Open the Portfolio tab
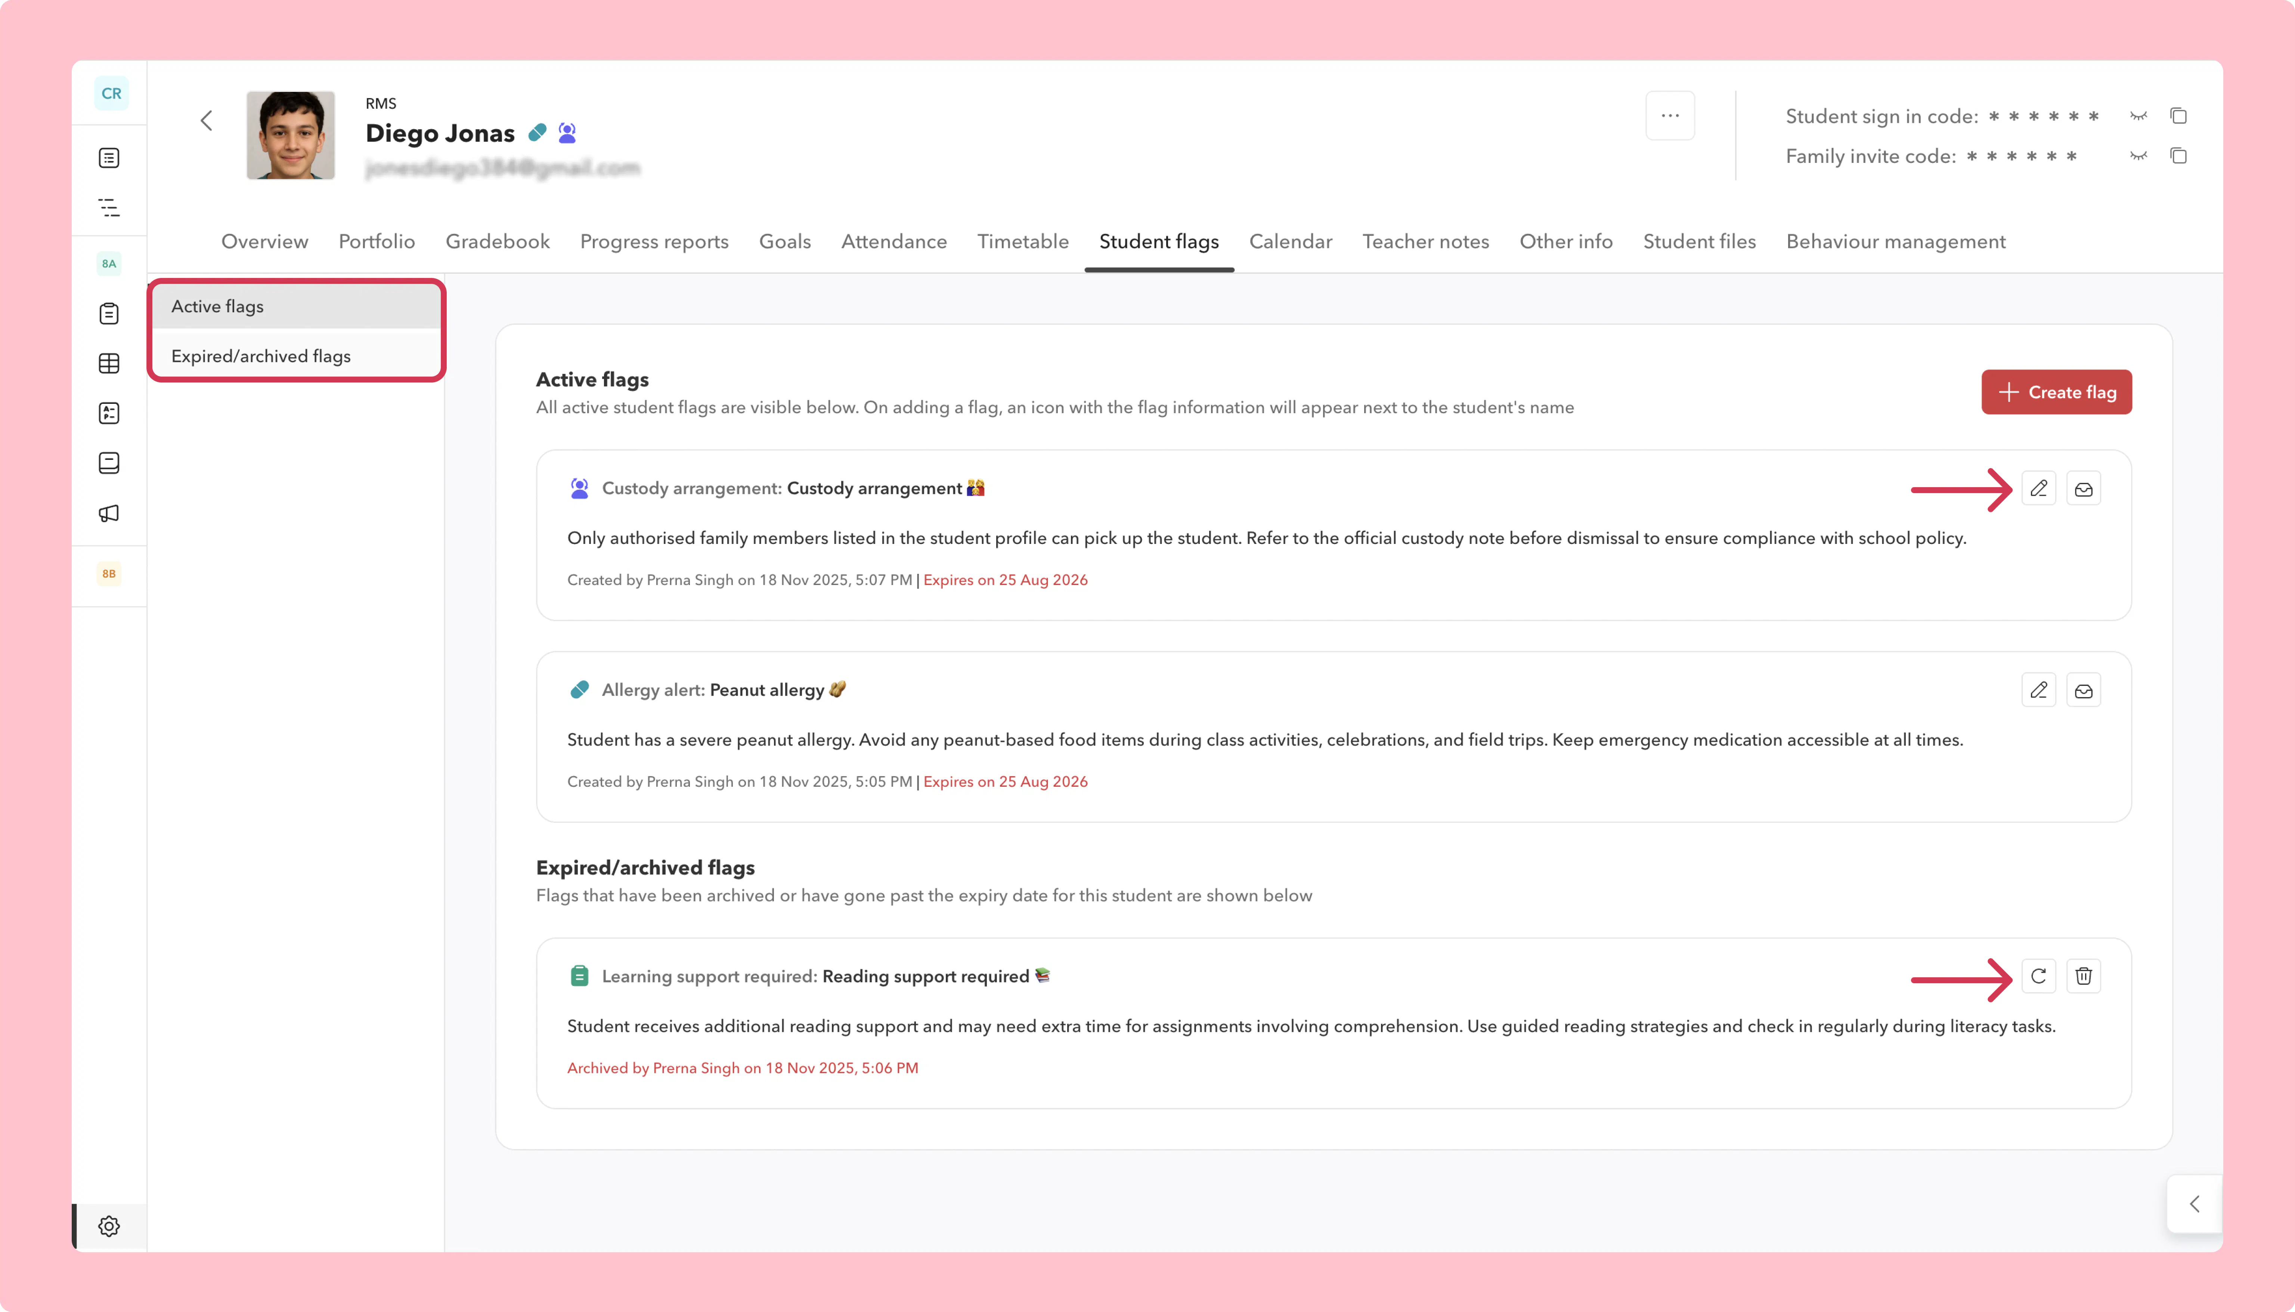2295x1312 pixels. pos(377,241)
